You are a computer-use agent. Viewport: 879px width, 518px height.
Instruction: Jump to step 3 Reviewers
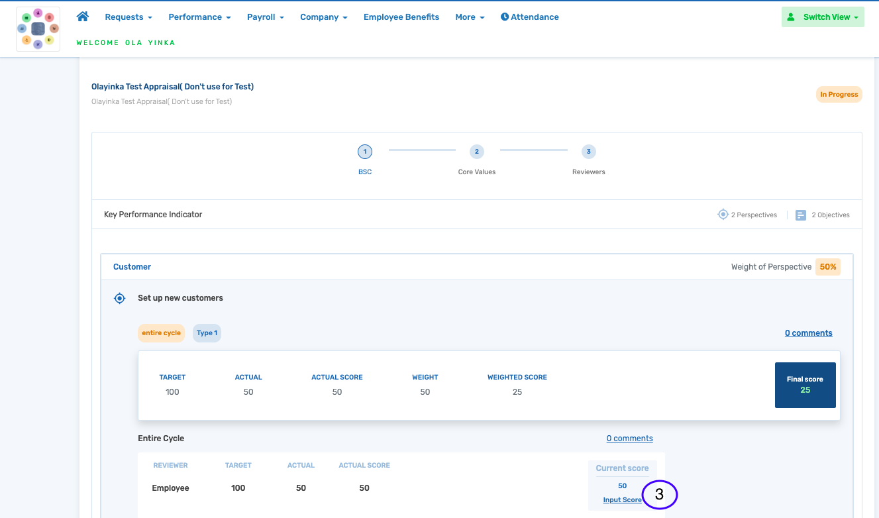click(x=588, y=152)
